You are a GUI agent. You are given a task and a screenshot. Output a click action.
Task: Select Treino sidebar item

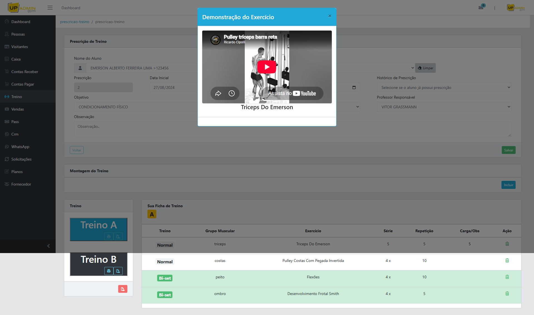click(x=28, y=97)
